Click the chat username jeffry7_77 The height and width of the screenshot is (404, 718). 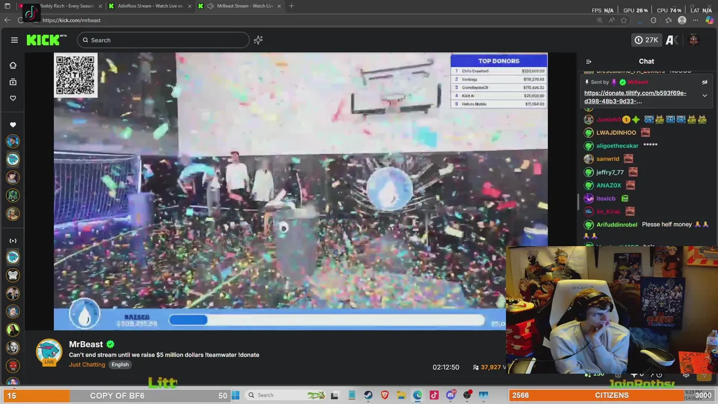[x=610, y=172]
